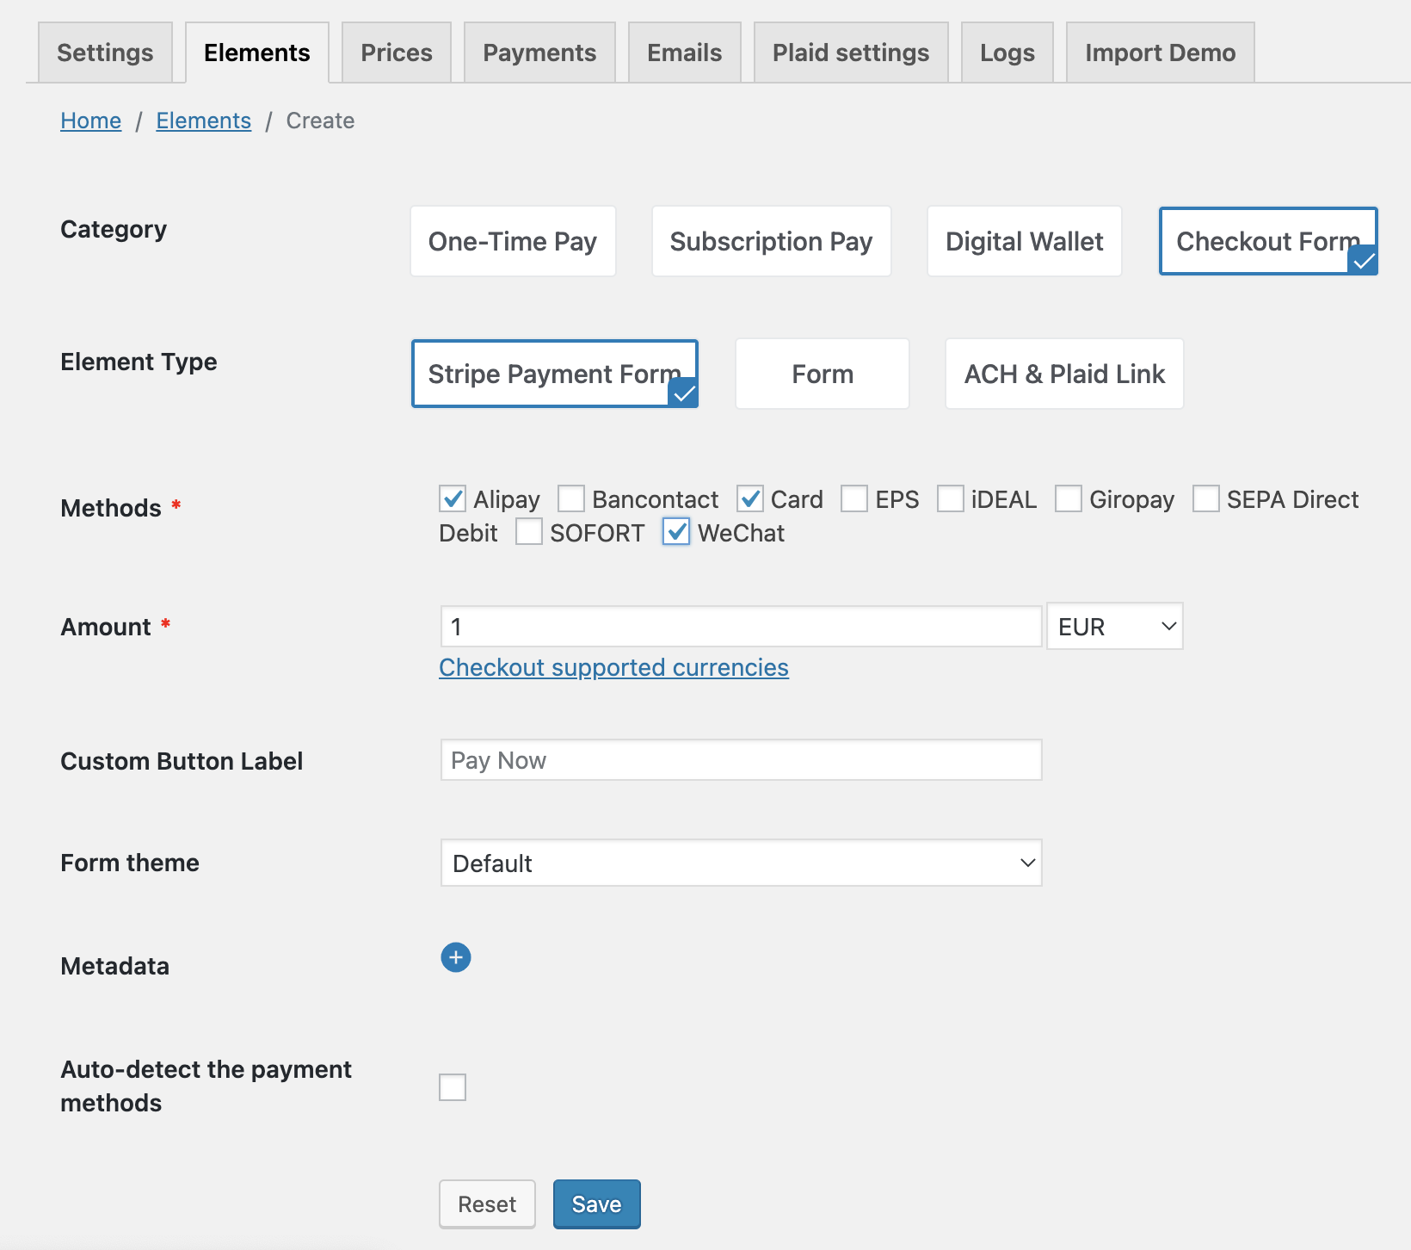
Task: Enable the SOFORT payment method
Action: [x=529, y=532]
